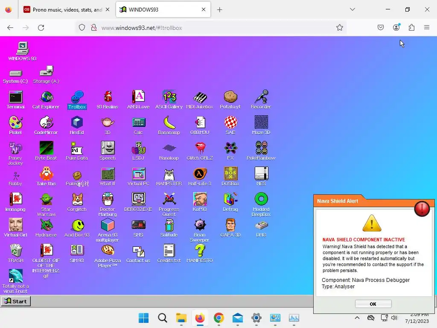Open the Virtual PC icon

(x=138, y=177)
